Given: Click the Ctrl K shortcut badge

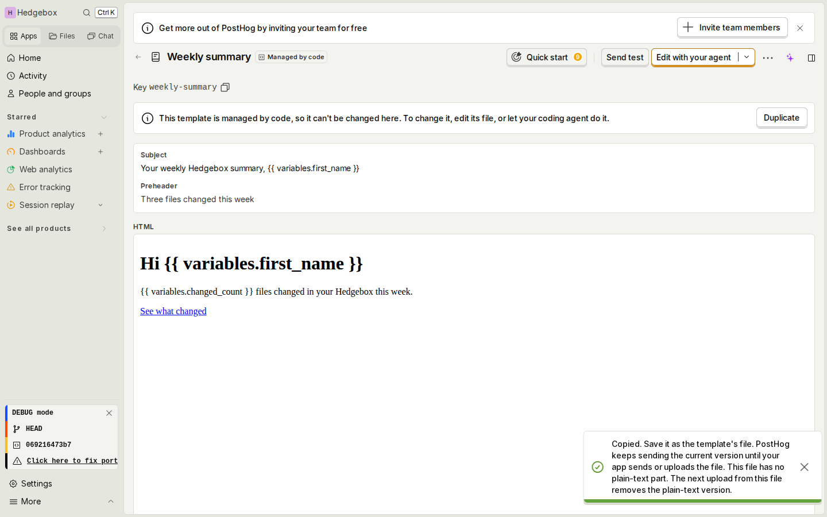Looking at the screenshot, I should point(106,13).
